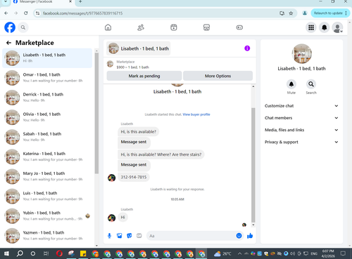This screenshot has width=352, height=259.
Task: Go to the Home feed icon
Action: [108, 27]
